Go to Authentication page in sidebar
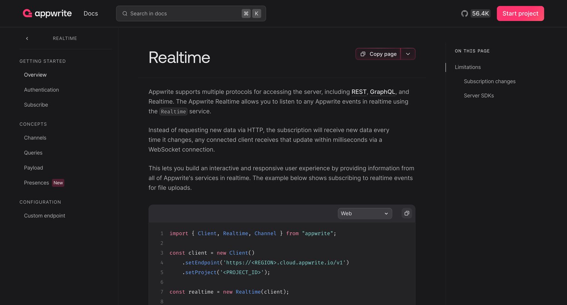Viewport: 567px width, 305px height. (x=41, y=90)
